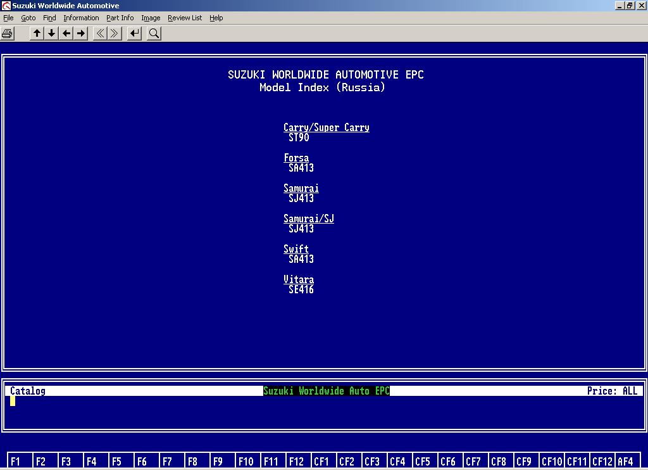
Task: Open the File menu
Action: pyautogui.click(x=8, y=18)
